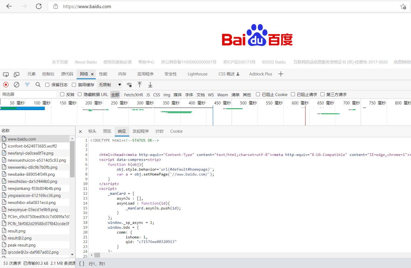This screenshot has height=268, width=411.
Task: Select the iconfont-b624973685.woff2 request
Action: (x=35, y=146)
